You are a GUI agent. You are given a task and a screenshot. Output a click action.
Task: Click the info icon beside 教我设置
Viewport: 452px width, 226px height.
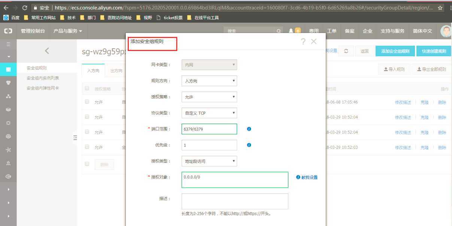(x=298, y=177)
